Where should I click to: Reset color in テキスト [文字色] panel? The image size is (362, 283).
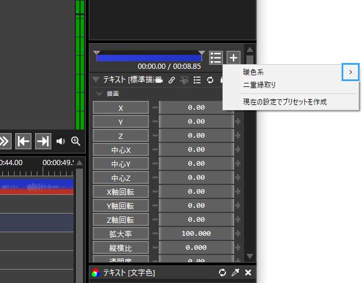pyautogui.click(x=222, y=272)
